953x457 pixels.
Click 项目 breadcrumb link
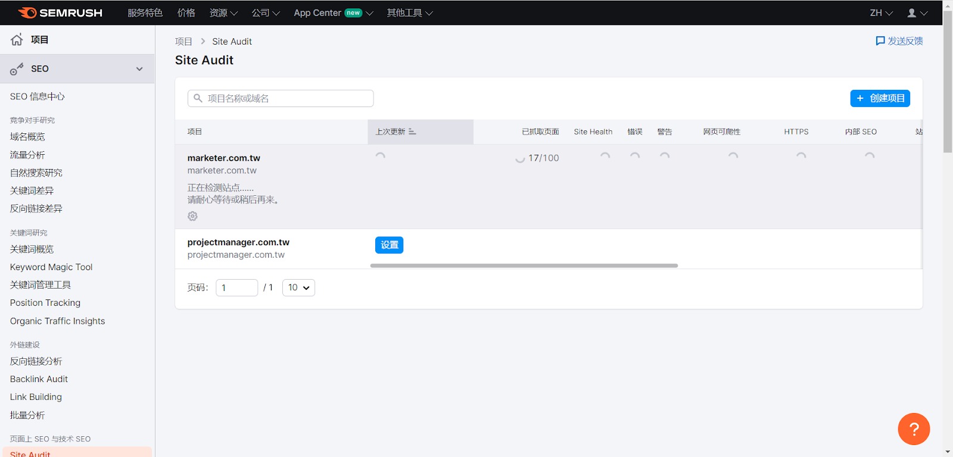click(x=183, y=42)
